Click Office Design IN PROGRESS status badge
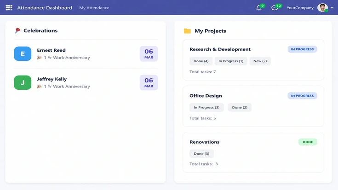The width and height of the screenshot is (338, 190). [302, 96]
